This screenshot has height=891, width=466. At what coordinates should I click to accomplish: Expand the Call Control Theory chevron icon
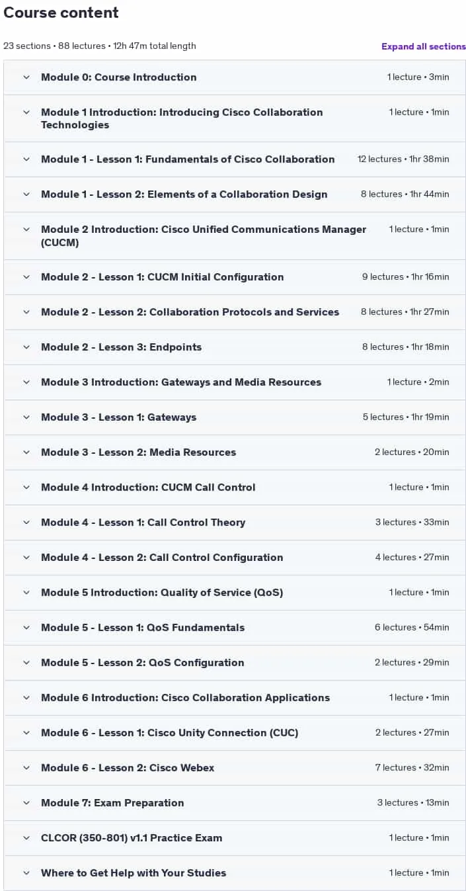click(26, 523)
